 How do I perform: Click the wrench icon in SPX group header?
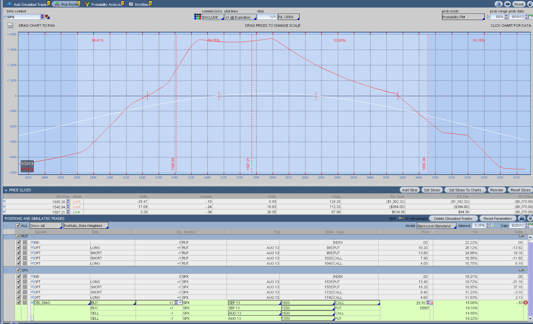522,270
